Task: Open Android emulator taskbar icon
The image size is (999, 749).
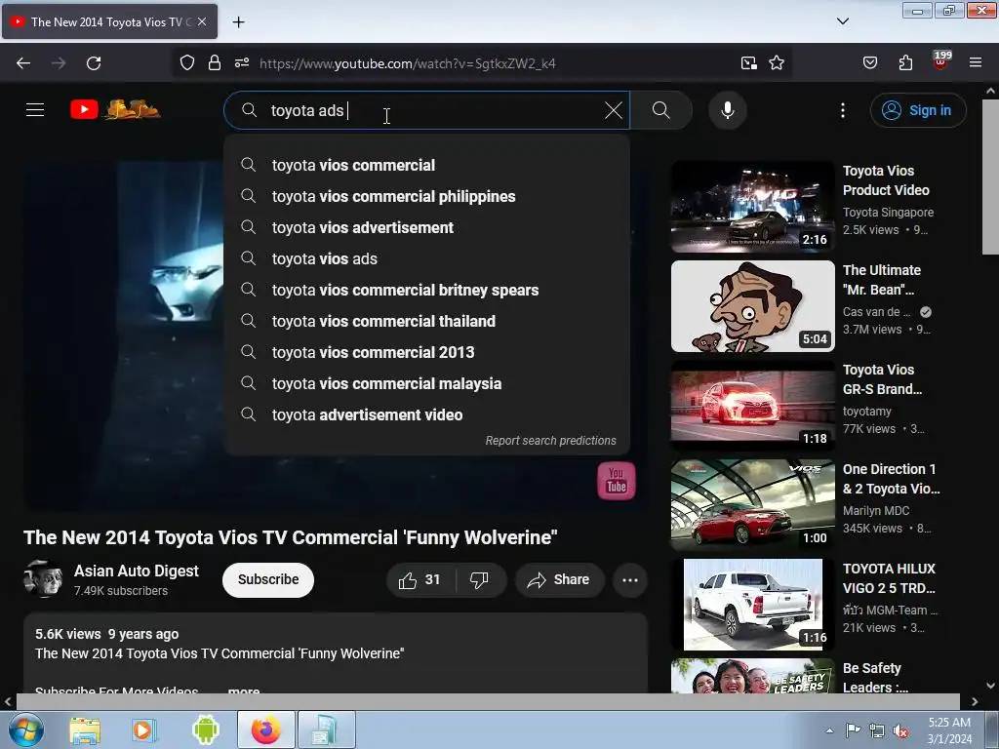Action: (205, 729)
